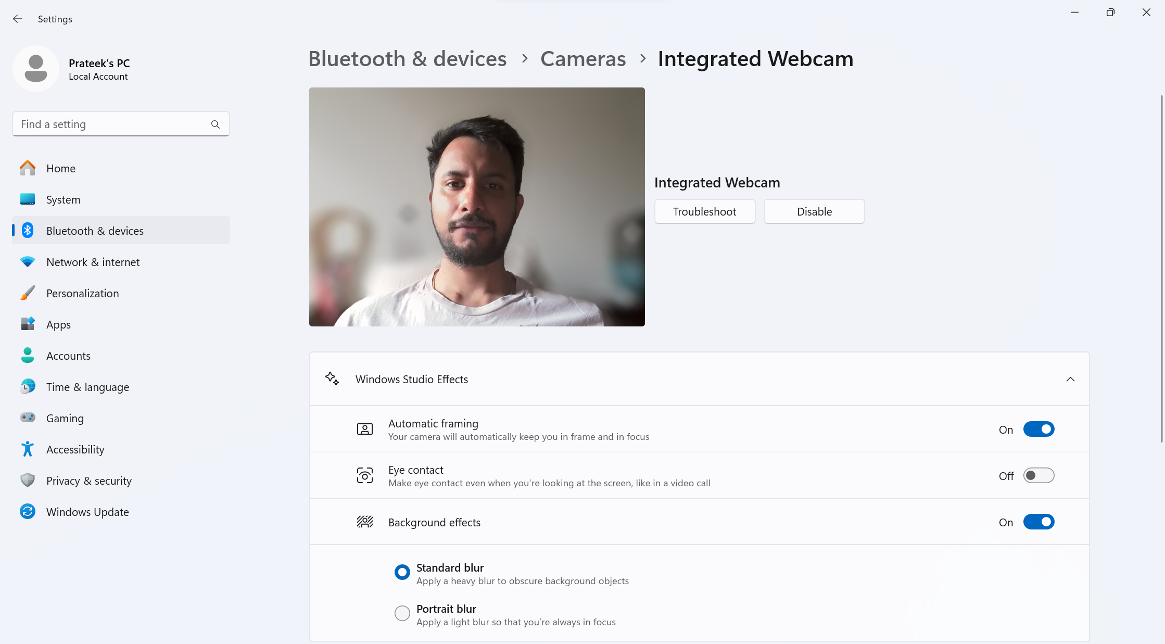Click the search magnifier icon
This screenshot has width=1165, height=644.
point(216,124)
